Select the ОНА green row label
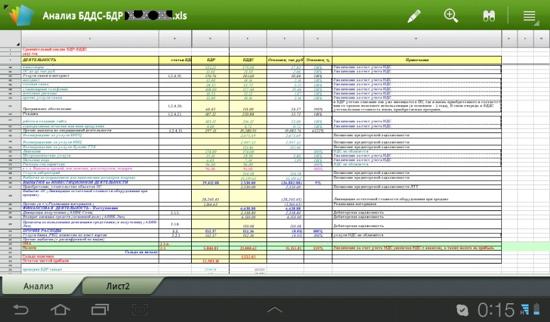The image size is (550, 322). coord(90,243)
